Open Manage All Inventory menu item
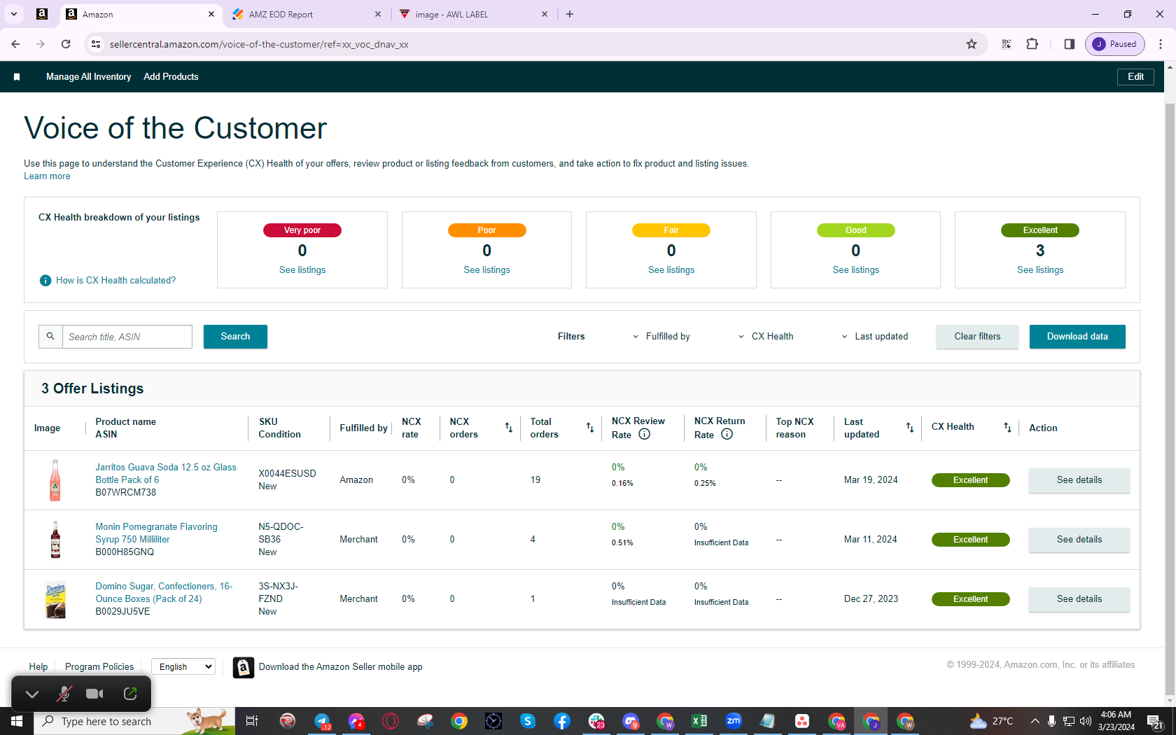 click(x=89, y=77)
